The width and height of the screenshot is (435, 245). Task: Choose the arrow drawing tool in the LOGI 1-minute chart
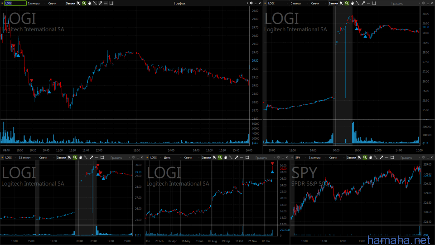(100, 3)
